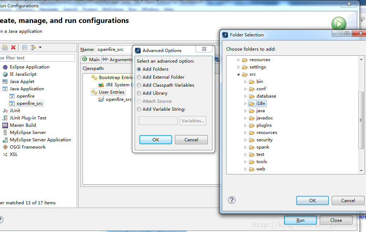
Task: Select IE JavaScript configuration type
Action: pyautogui.click(x=23, y=74)
